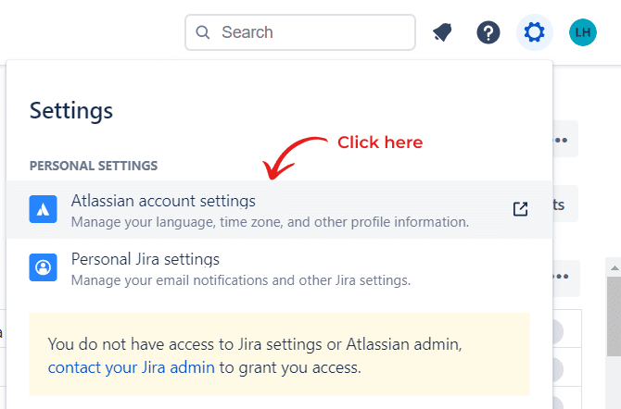Image resolution: width=621 pixels, height=409 pixels.
Task: Open the help question mark menu
Action: coord(488,32)
